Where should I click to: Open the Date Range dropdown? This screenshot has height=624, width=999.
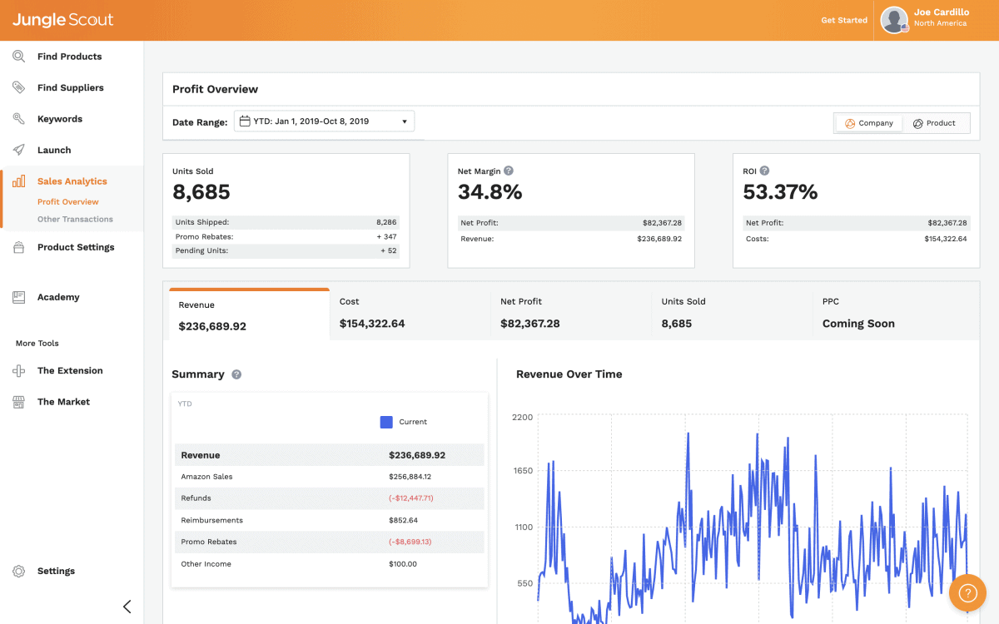coord(324,121)
